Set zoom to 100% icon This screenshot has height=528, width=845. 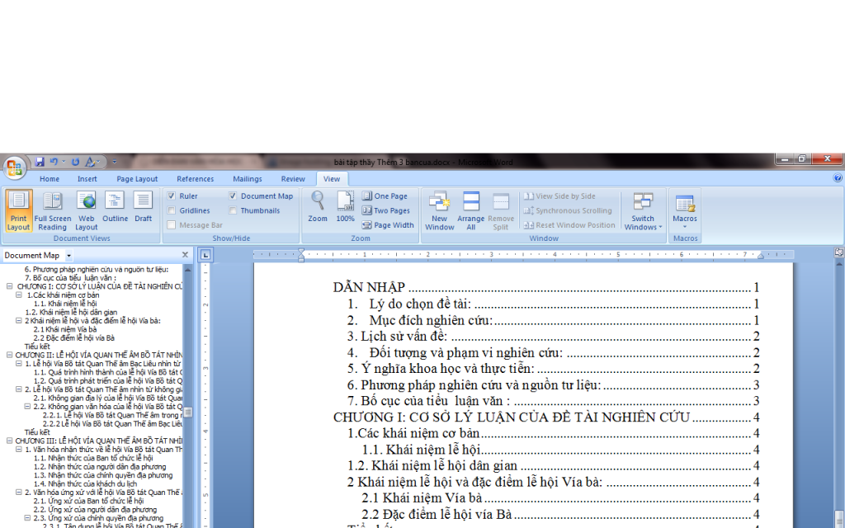345,206
